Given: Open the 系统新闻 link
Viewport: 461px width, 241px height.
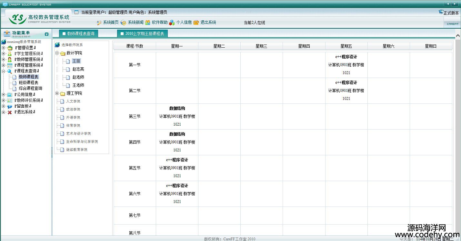Looking at the screenshot, I should click(135, 23).
